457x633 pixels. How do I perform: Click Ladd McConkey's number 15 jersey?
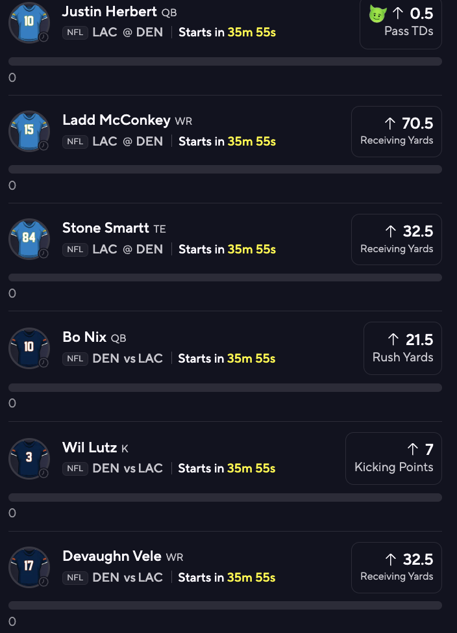click(29, 131)
